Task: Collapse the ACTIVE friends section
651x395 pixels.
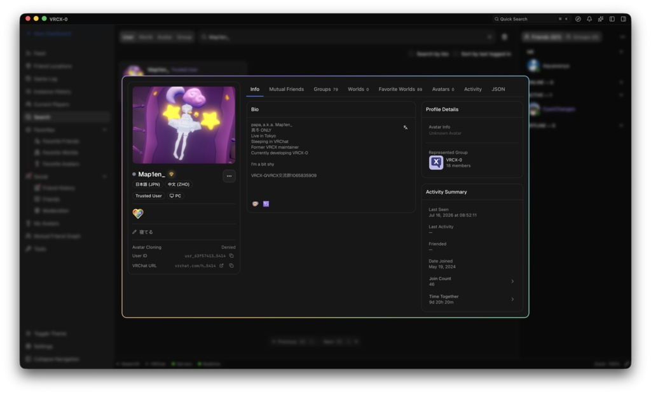Action: [x=621, y=95]
